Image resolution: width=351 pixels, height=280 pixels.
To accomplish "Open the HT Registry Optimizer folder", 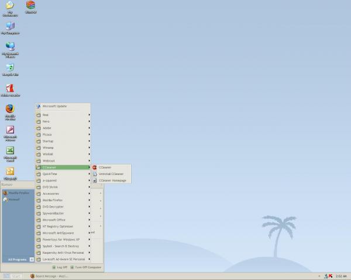I will 63,226.
